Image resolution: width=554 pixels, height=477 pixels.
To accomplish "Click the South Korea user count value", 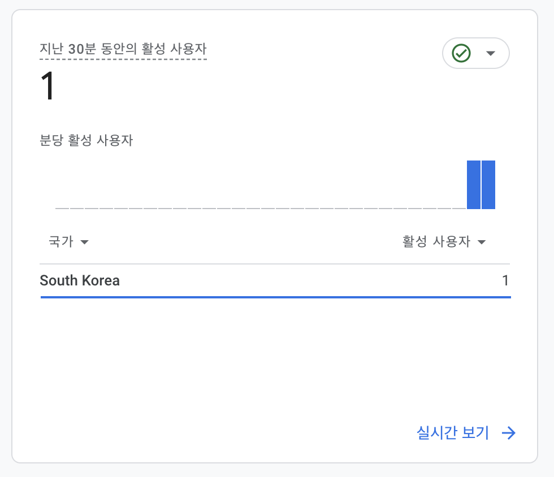I will (x=505, y=280).
